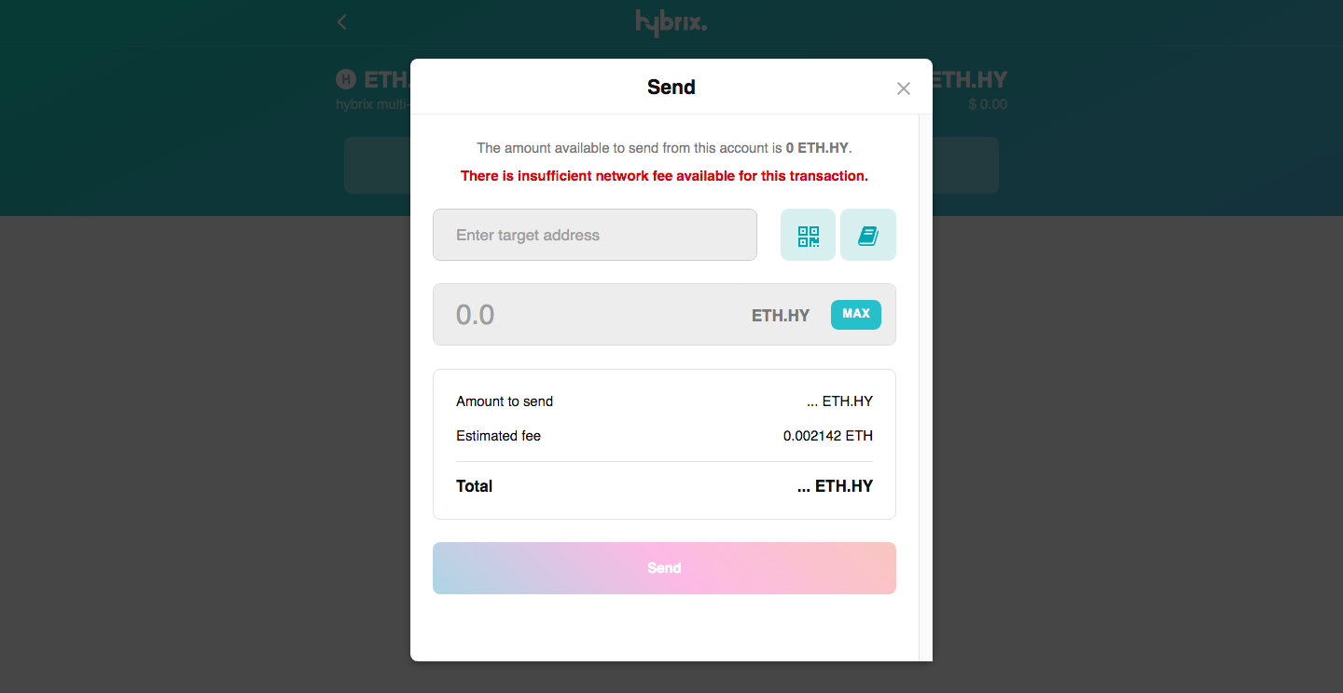1343x693 pixels.
Task: Click the Amount to send row label
Action: [505, 401]
